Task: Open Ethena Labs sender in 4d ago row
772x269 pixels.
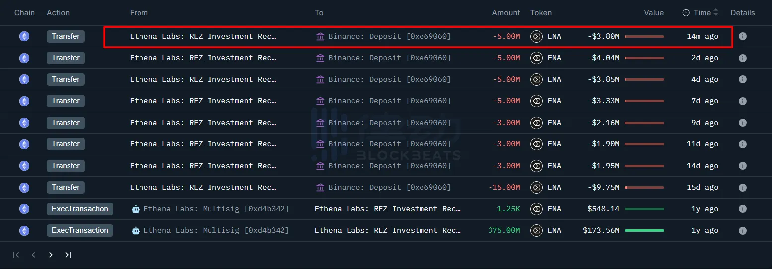Action: coord(203,79)
